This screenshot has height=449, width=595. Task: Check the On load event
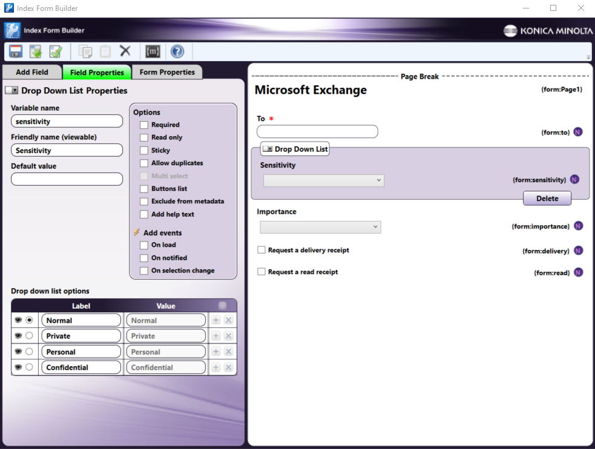(144, 245)
